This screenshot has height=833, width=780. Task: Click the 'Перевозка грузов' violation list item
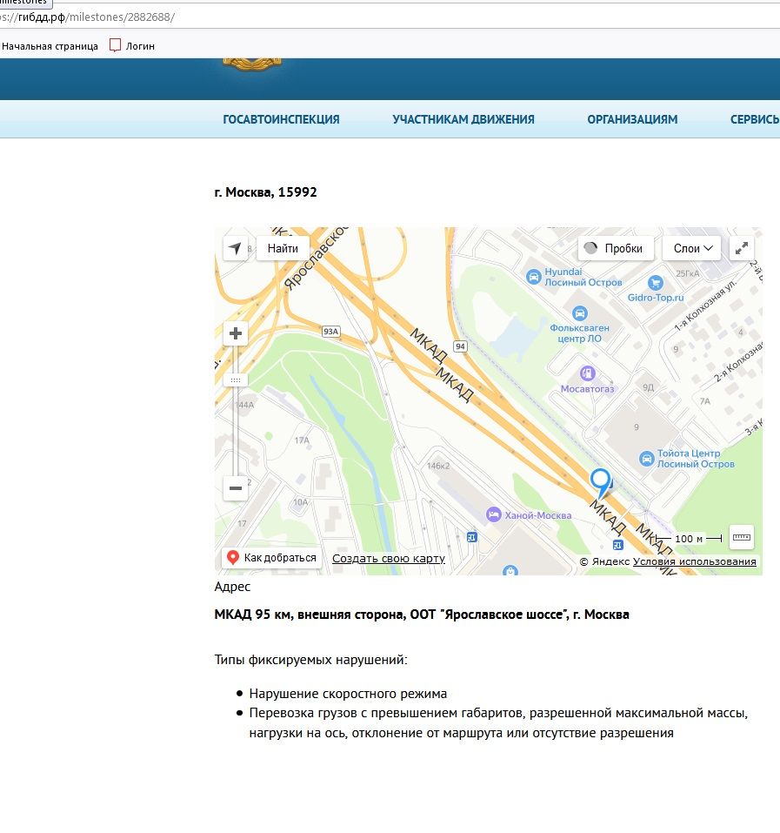[499, 723]
